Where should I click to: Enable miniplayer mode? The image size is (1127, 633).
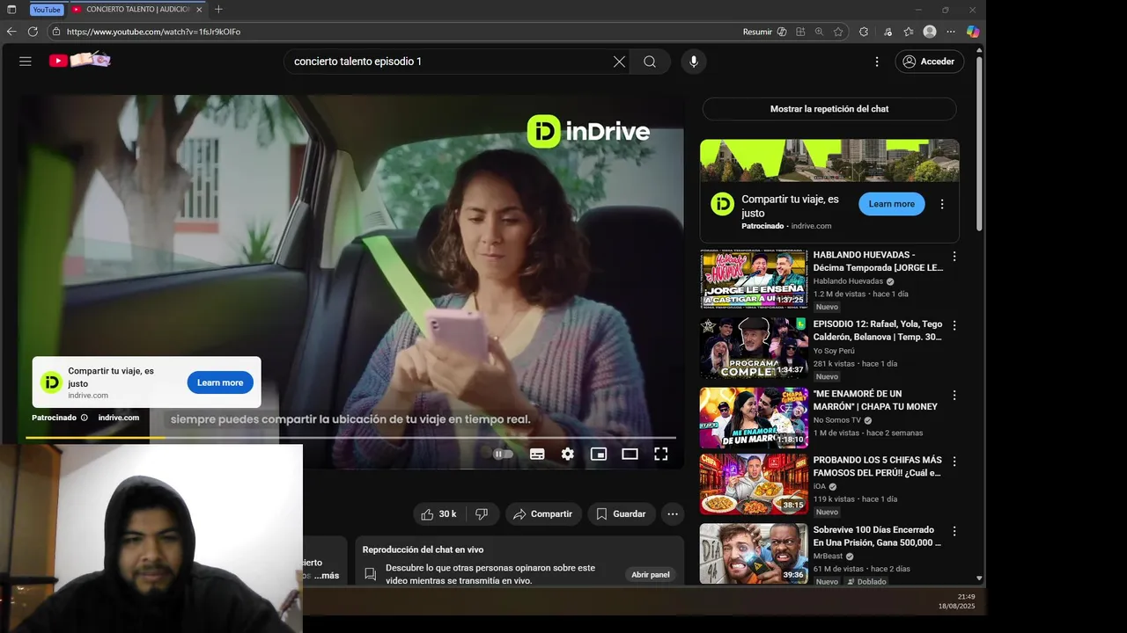point(599,454)
